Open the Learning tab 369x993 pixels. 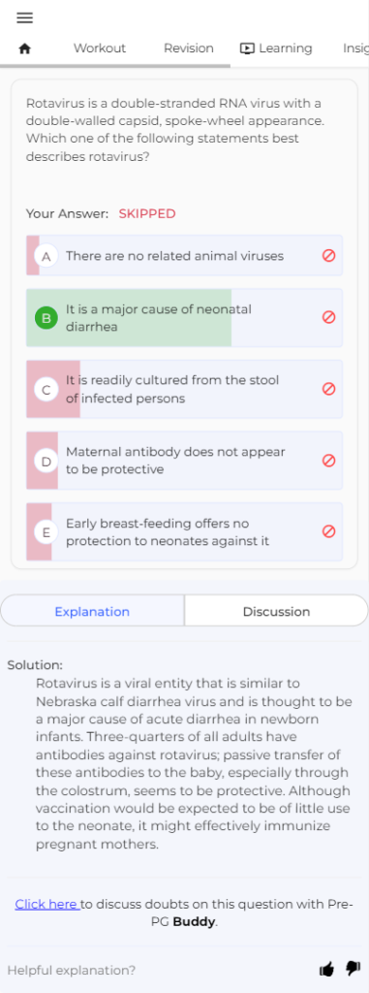pyautogui.click(x=276, y=48)
